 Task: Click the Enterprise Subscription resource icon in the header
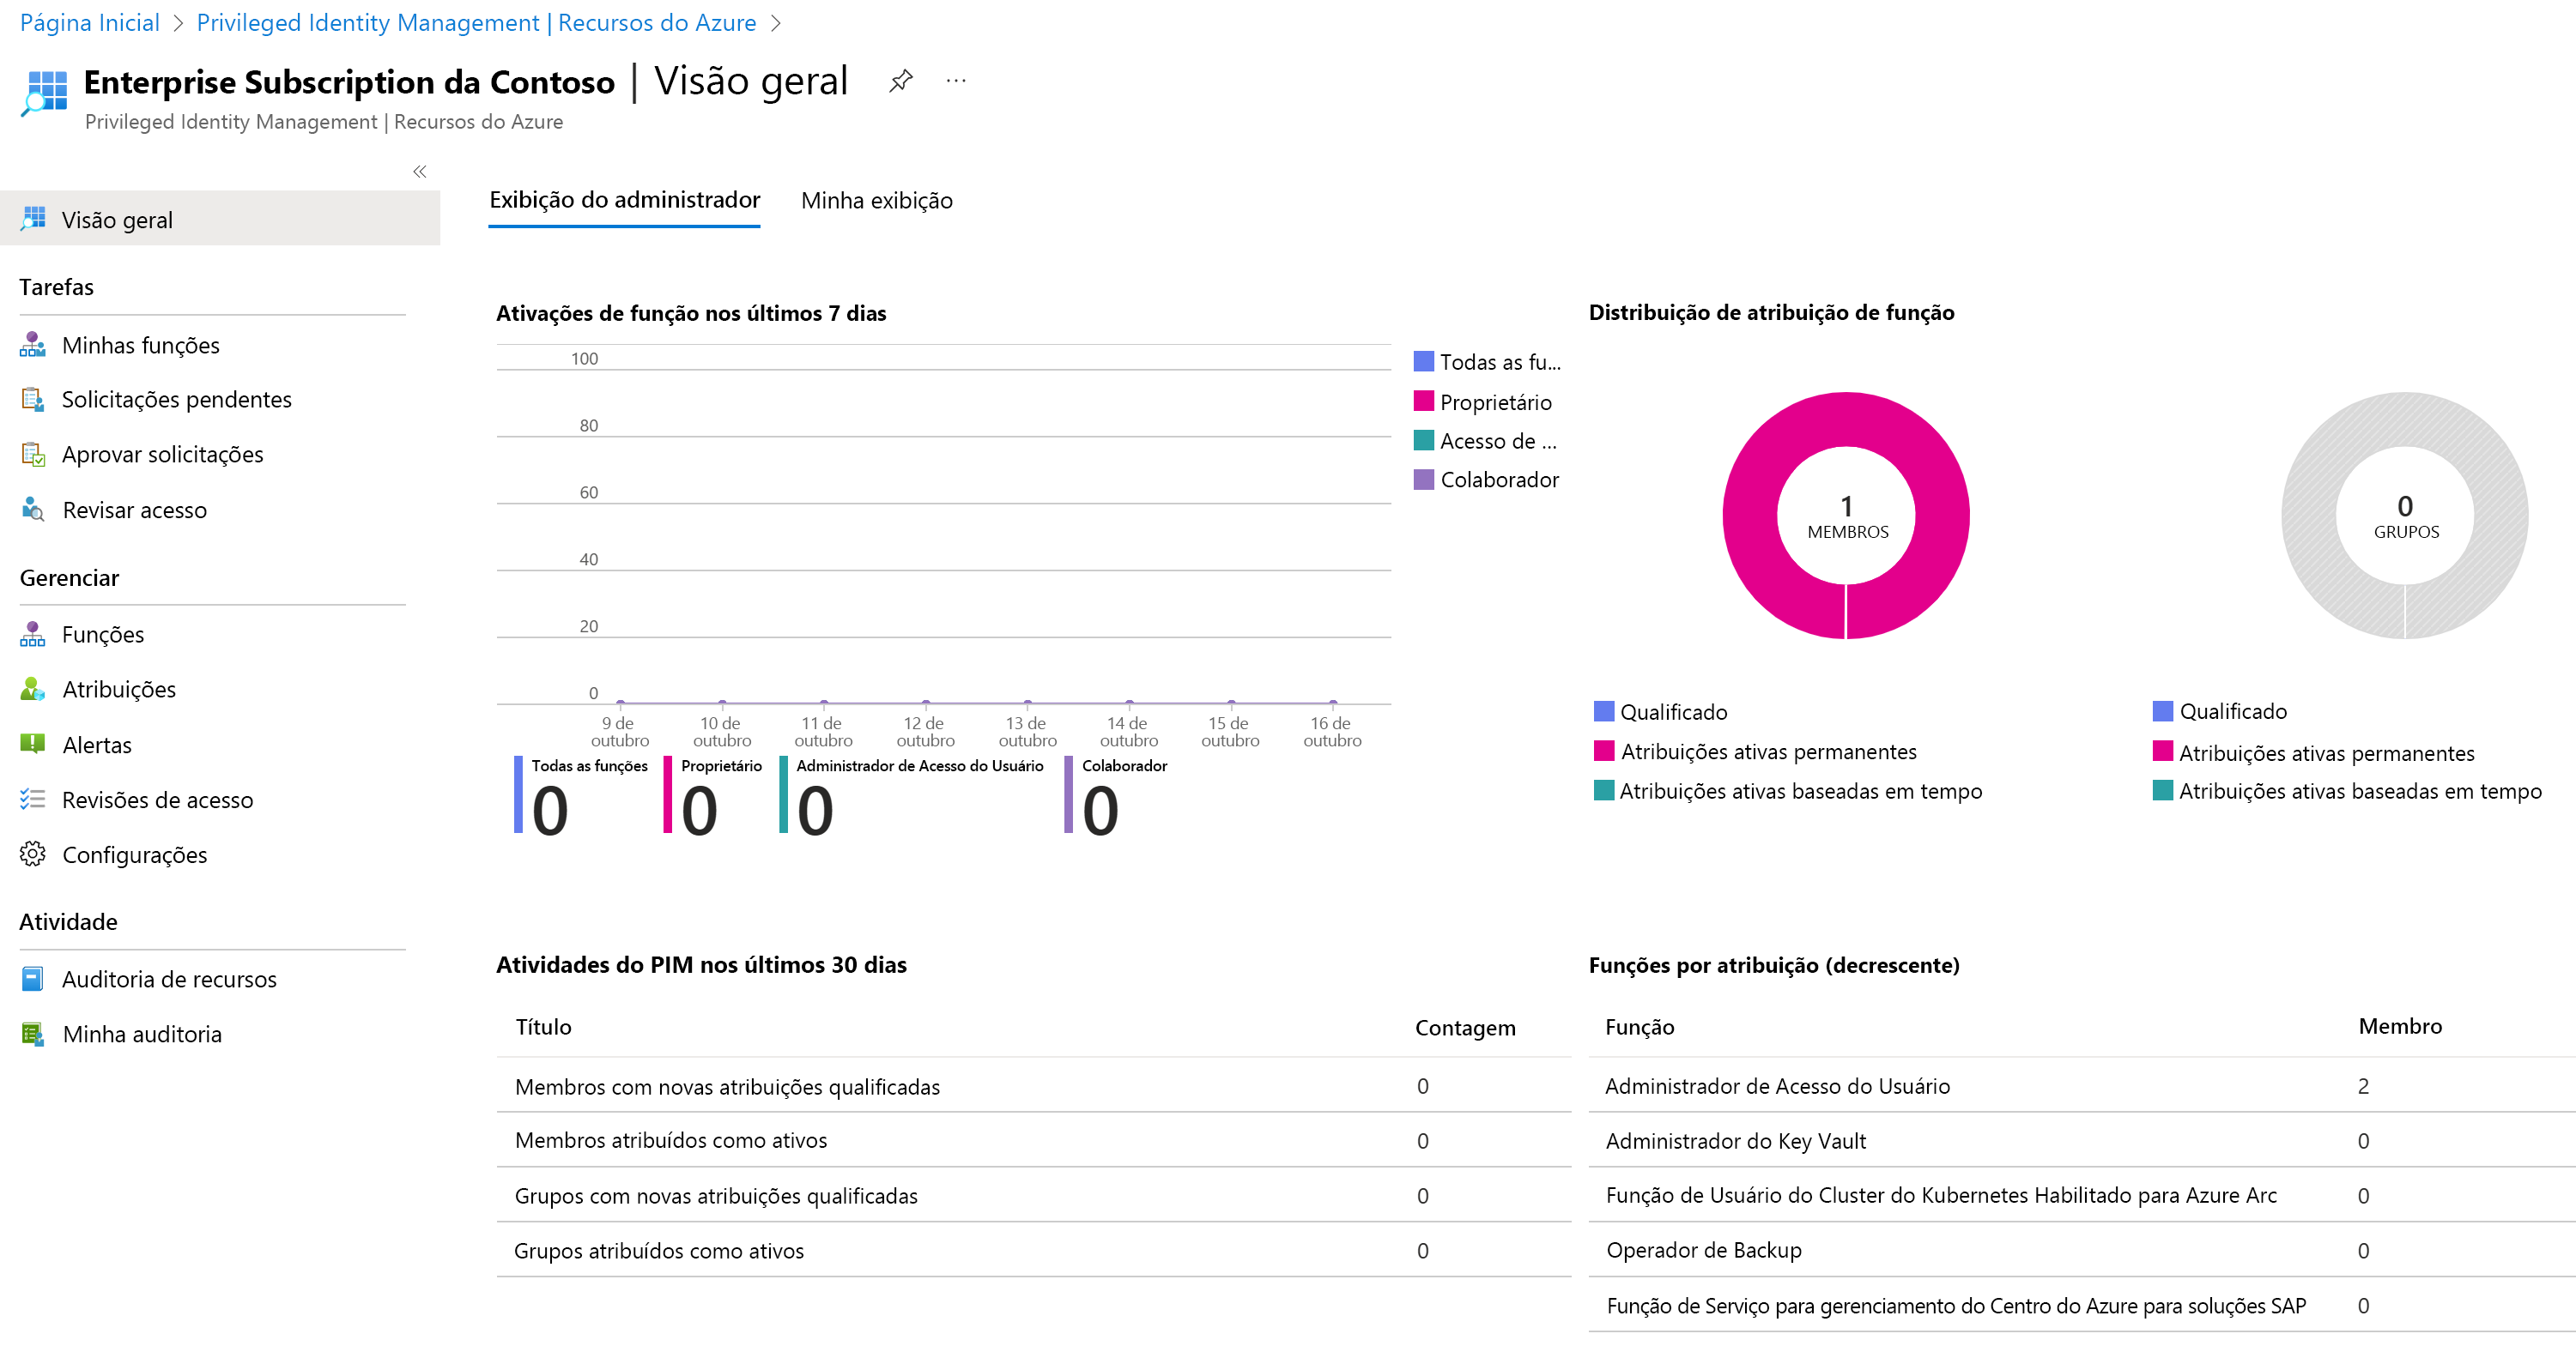coord(45,94)
